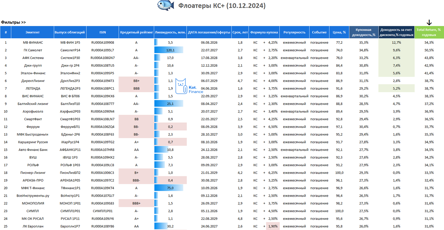
Task: Click the title Флоатеры КС+ (10.12.2024)
Action: tap(222, 6)
